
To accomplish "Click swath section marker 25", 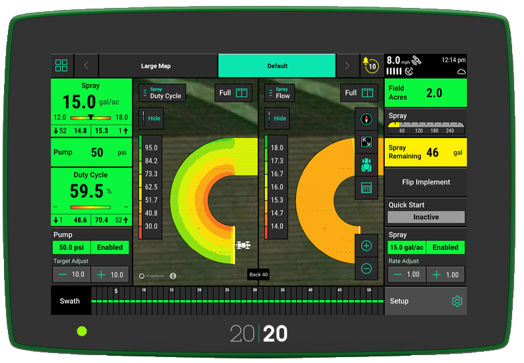I will pos(227,290).
